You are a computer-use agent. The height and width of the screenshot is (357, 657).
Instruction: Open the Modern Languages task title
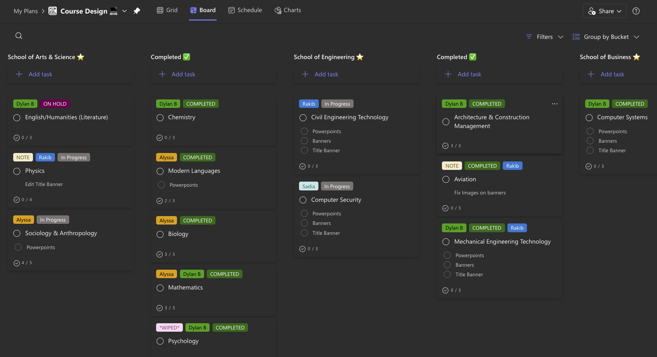(x=194, y=171)
